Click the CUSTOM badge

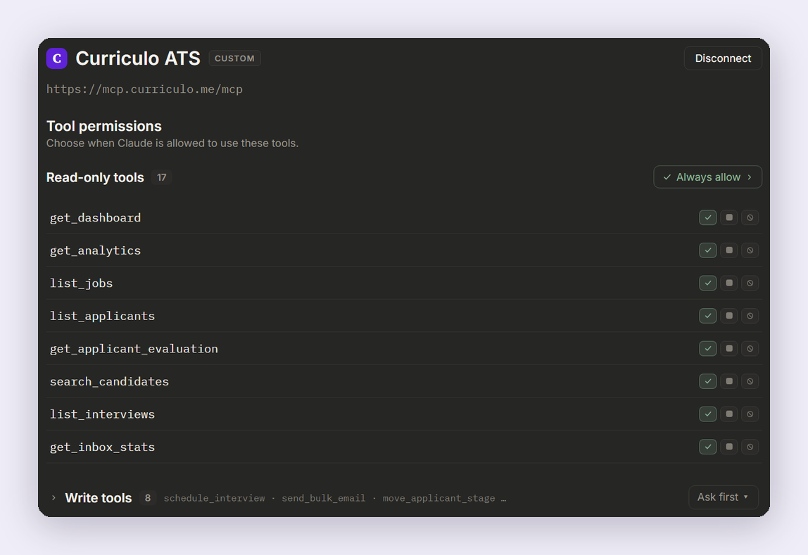coord(234,58)
